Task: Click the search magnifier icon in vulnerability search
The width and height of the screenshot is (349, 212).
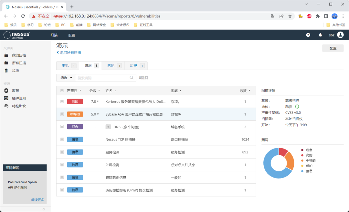Action: [x=132, y=78]
